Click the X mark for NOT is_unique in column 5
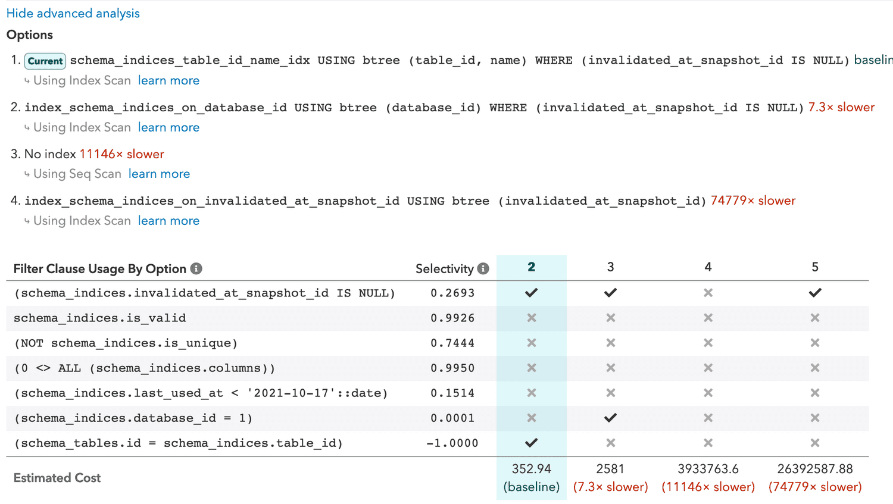Viewport: 893px width, 504px height. (x=814, y=343)
